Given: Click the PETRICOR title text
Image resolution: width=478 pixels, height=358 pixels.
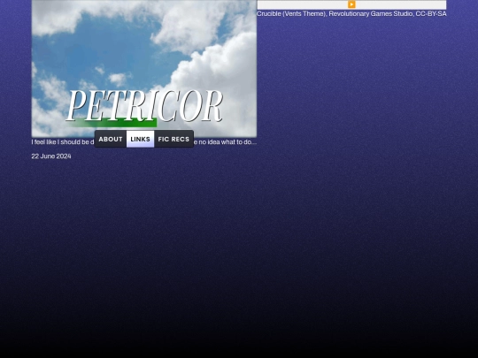Looking at the screenshot, I should tap(144, 106).
